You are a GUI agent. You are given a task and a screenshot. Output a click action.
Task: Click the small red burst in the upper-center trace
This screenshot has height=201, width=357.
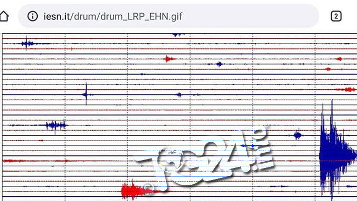(x=170, y=59)
